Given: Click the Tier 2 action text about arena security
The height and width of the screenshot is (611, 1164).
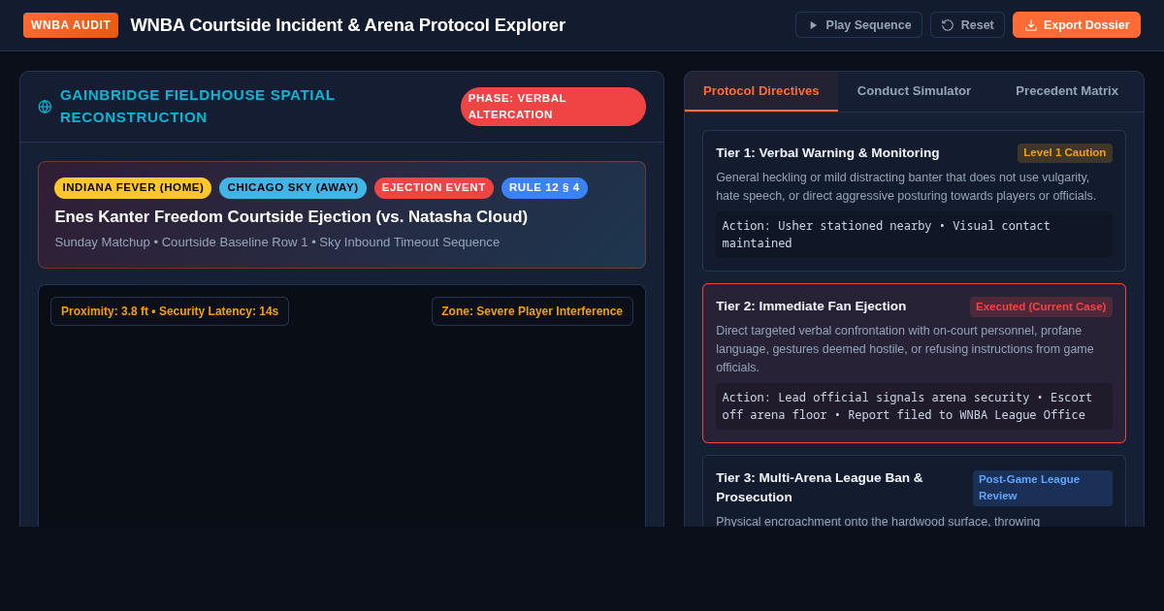Looking at the screenshot, I should coord(914,406).
